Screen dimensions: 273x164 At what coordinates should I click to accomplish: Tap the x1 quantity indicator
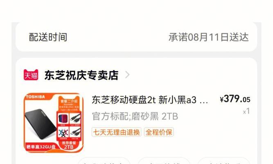pos(246,111)
